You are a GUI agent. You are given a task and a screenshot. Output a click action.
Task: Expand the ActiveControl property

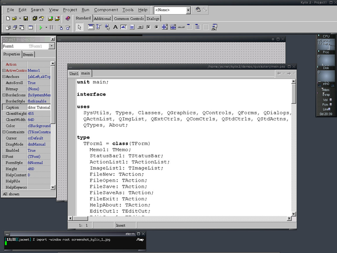point(4,70)
